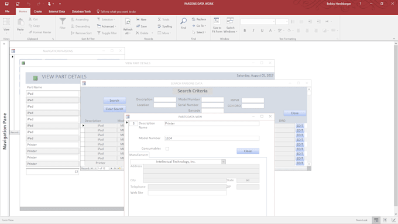398x224 pixels.
Task: Click the PMV# search field
Action: pos(253,100)
